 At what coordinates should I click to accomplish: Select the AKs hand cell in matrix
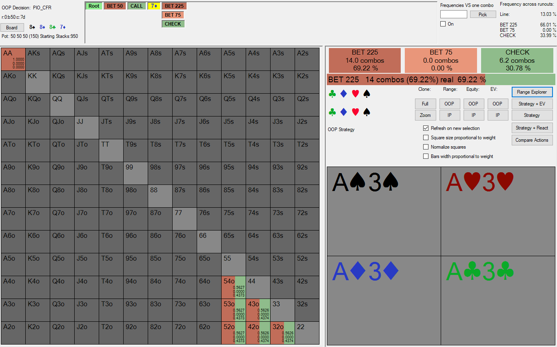(x=38, y=59)
